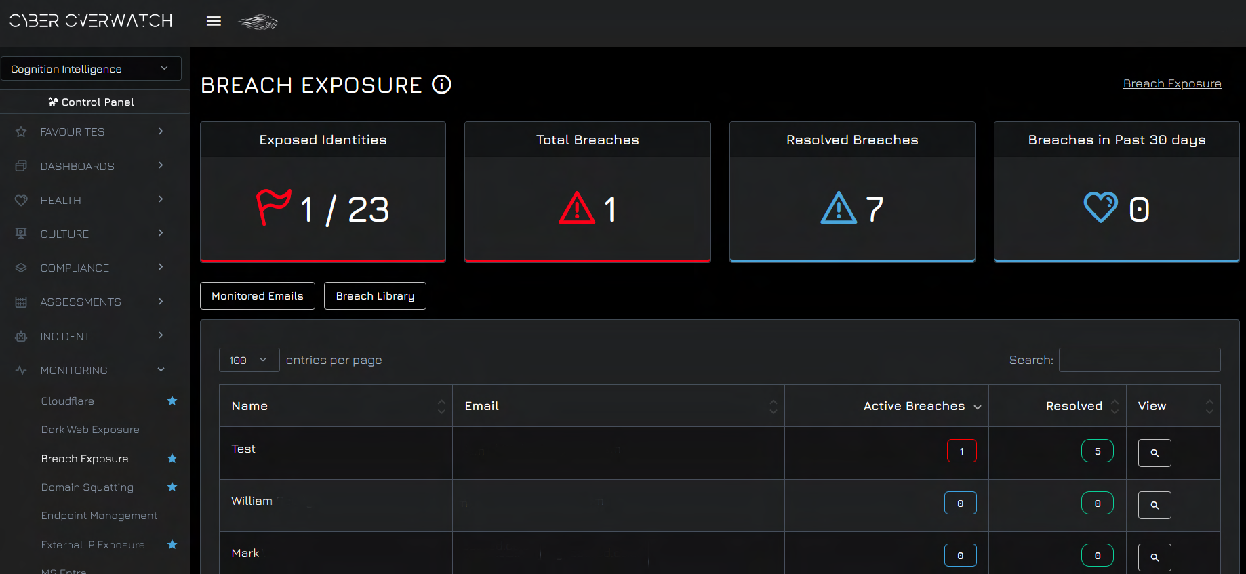This screenshot has width=1246, height=574.
Task: Sort table by Email column
Action: click(x=618, y=406)
